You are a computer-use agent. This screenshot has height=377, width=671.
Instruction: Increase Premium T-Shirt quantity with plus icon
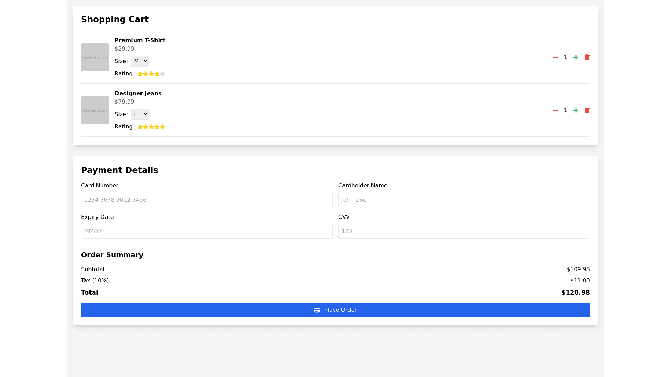(x=576, y=57)
